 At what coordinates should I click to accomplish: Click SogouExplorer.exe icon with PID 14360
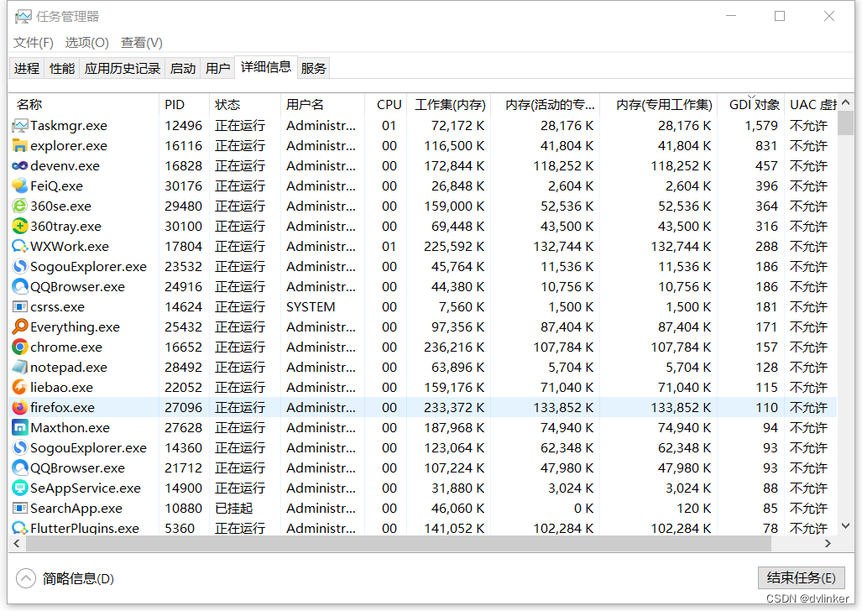(x=20, y=447)
